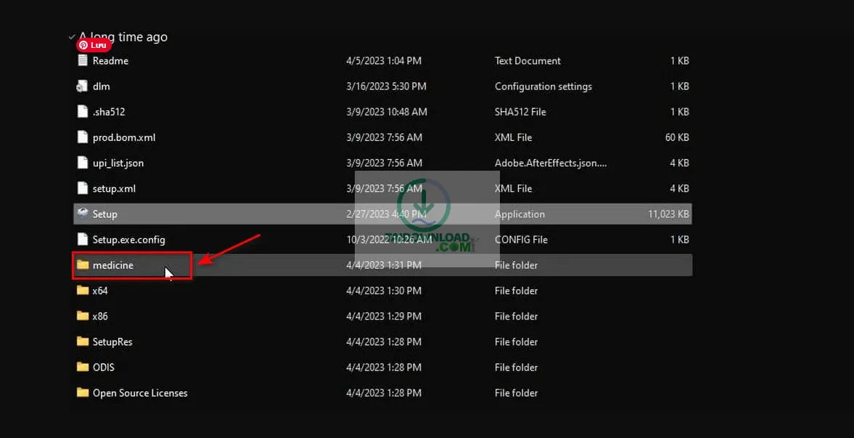Select the SetupRes folder icon
The width and height of the screenshot is (854, 438).
[x=83, y=341]
